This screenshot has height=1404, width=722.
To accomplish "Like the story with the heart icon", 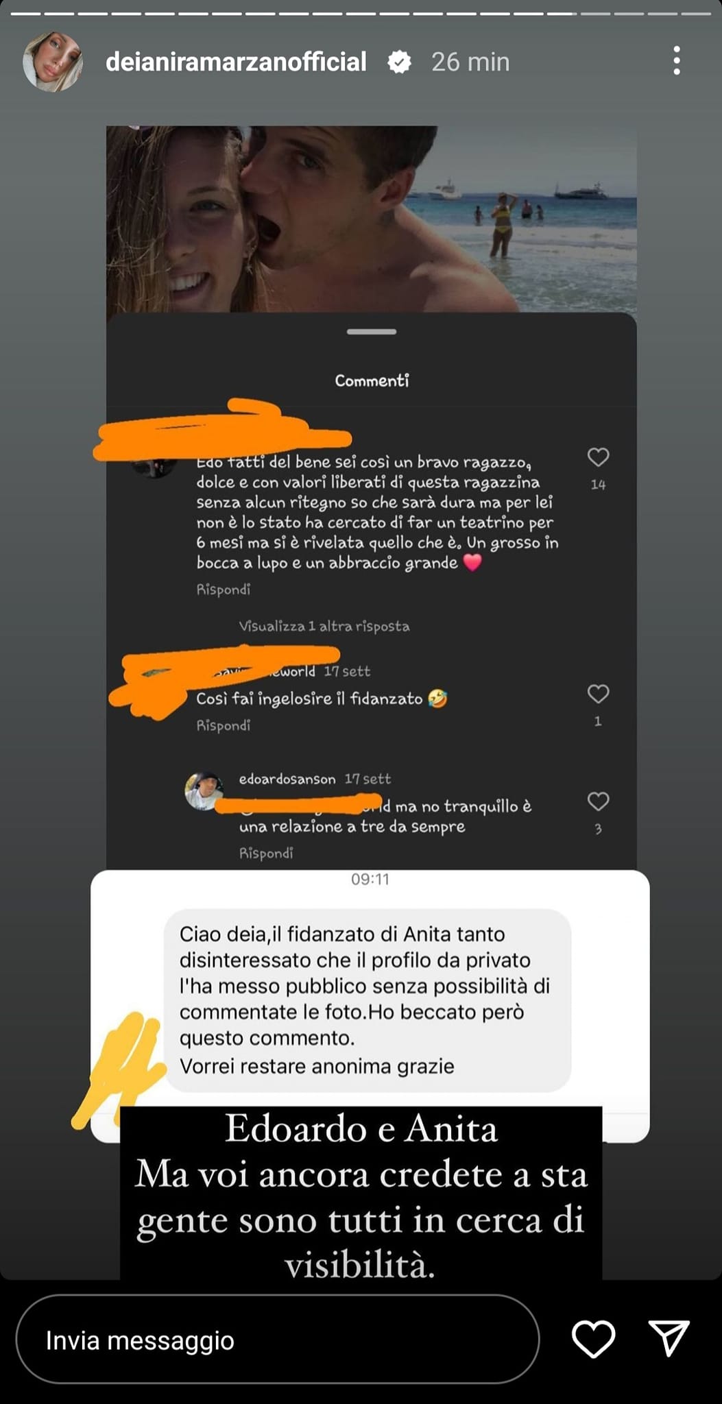I will [x=593, y=1339].
